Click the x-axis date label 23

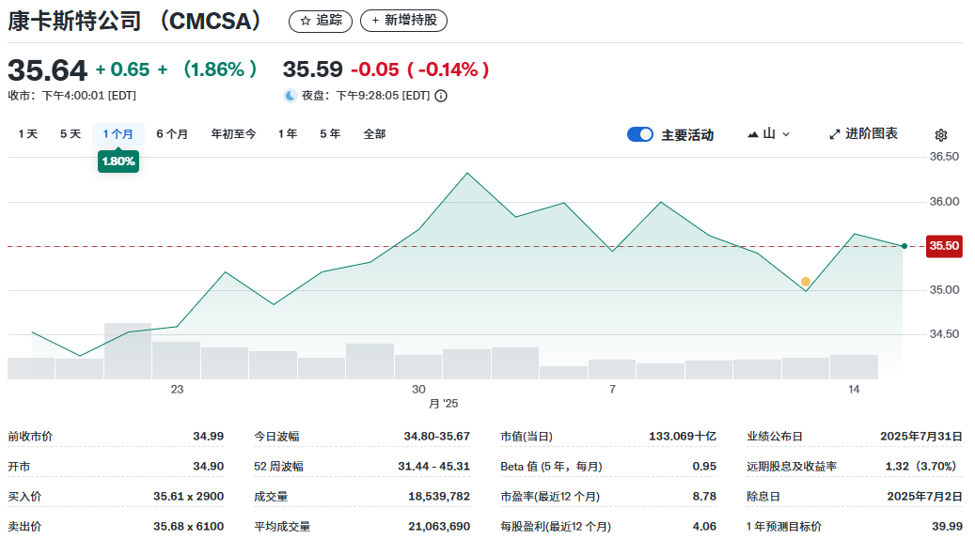coord(177,390)
